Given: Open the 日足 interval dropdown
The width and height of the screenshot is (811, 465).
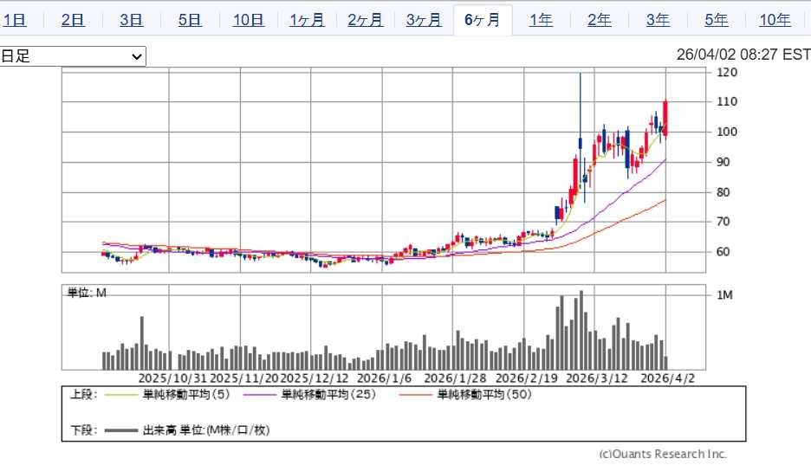Looking at the screenshot, I should [73, 56].
